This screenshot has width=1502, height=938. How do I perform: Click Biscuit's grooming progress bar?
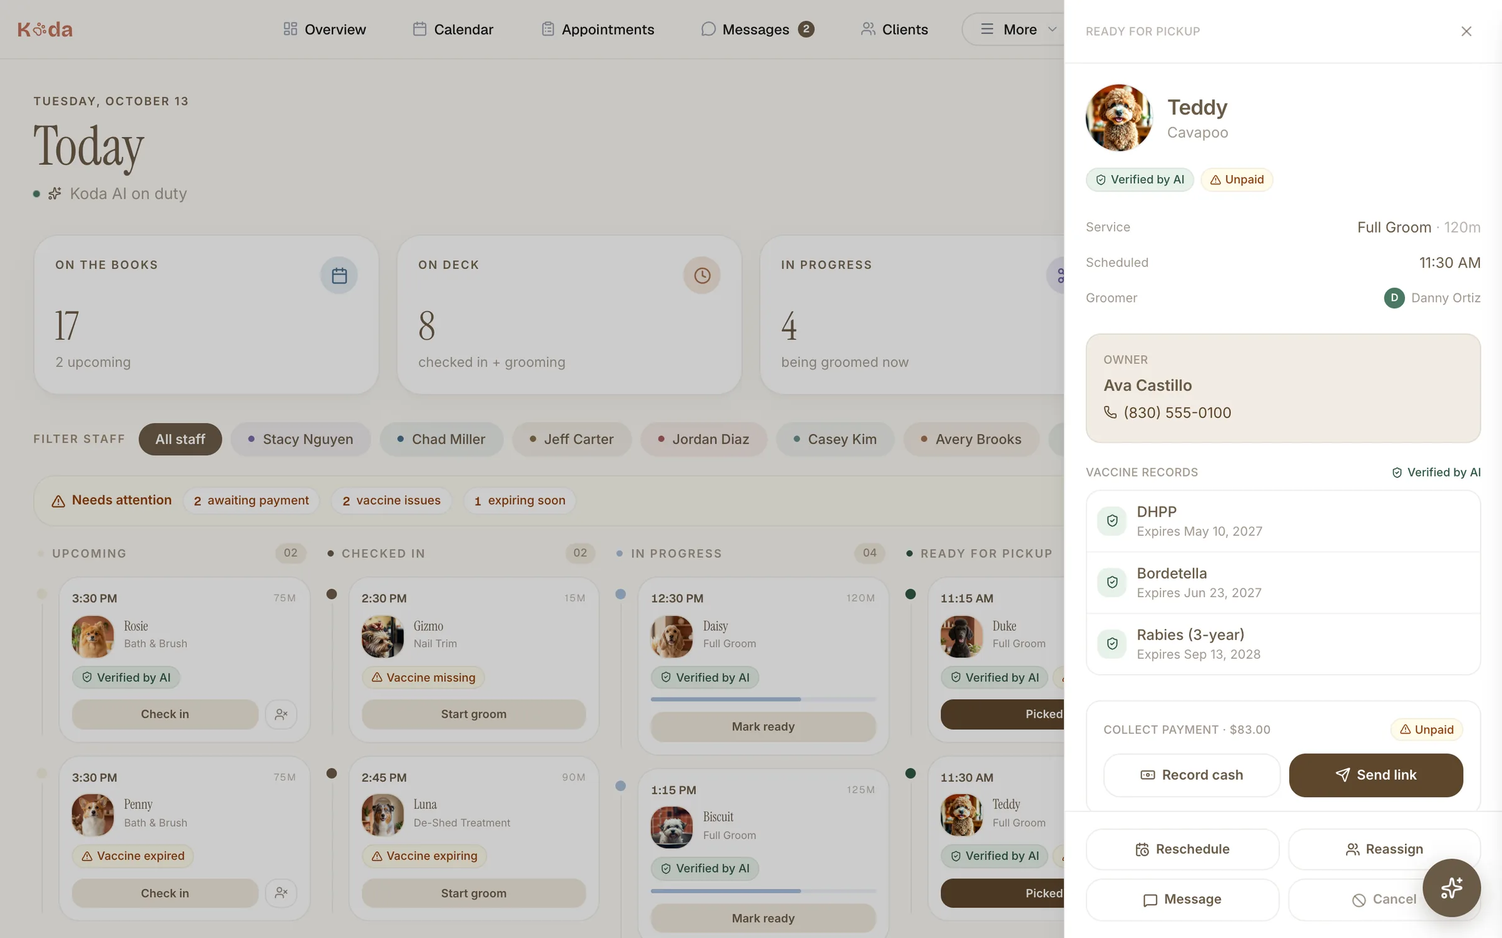pos(763,890)
